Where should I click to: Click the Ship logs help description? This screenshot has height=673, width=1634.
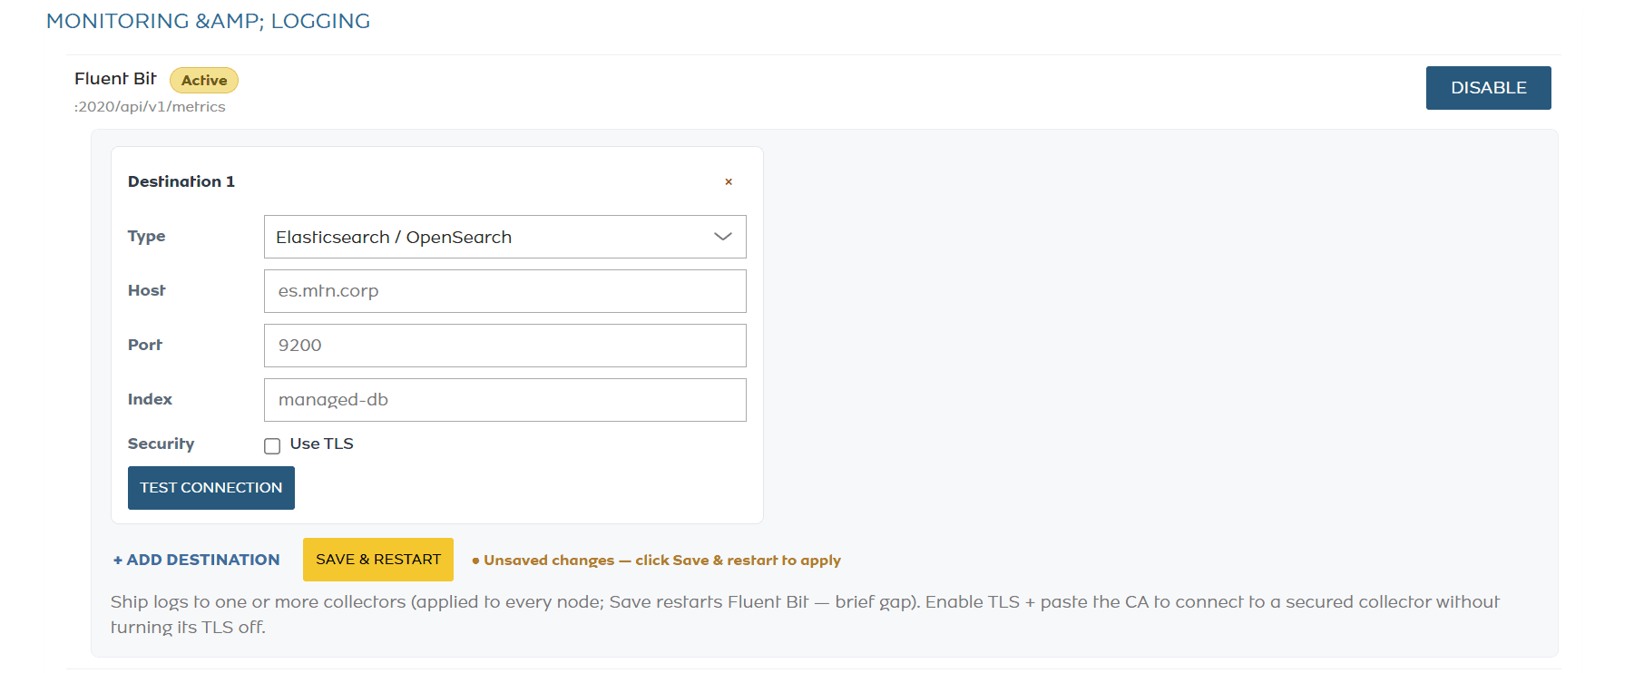point(805,615)
